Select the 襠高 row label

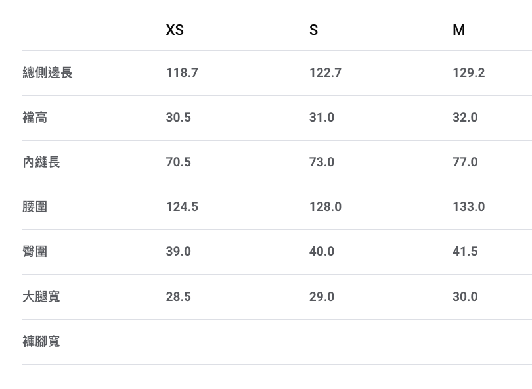point(35,118)
